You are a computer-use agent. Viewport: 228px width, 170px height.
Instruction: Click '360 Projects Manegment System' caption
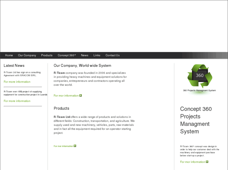[x=199, y=90]
